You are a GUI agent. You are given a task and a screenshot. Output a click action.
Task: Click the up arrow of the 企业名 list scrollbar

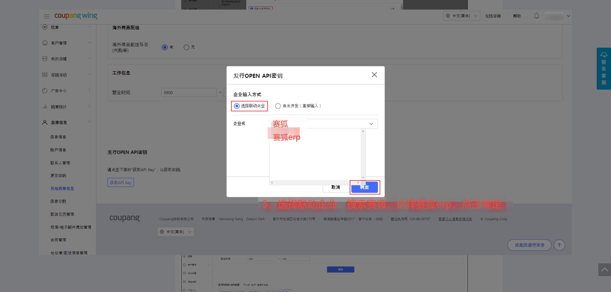tap(363, 131)
